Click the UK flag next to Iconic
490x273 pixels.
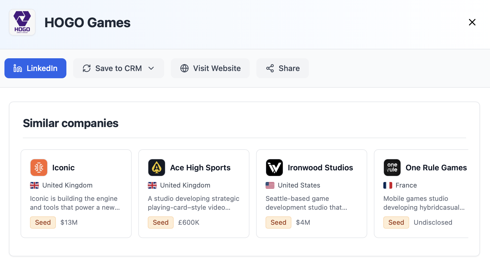(x=34, y=185)
